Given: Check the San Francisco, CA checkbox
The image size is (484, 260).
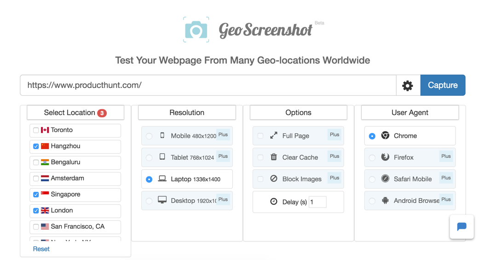Looking at the screenshot, I should 36,227.
